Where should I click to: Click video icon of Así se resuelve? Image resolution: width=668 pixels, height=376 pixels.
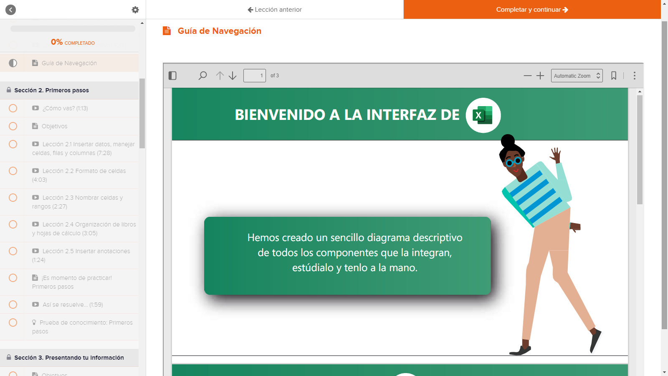(35, 304)
